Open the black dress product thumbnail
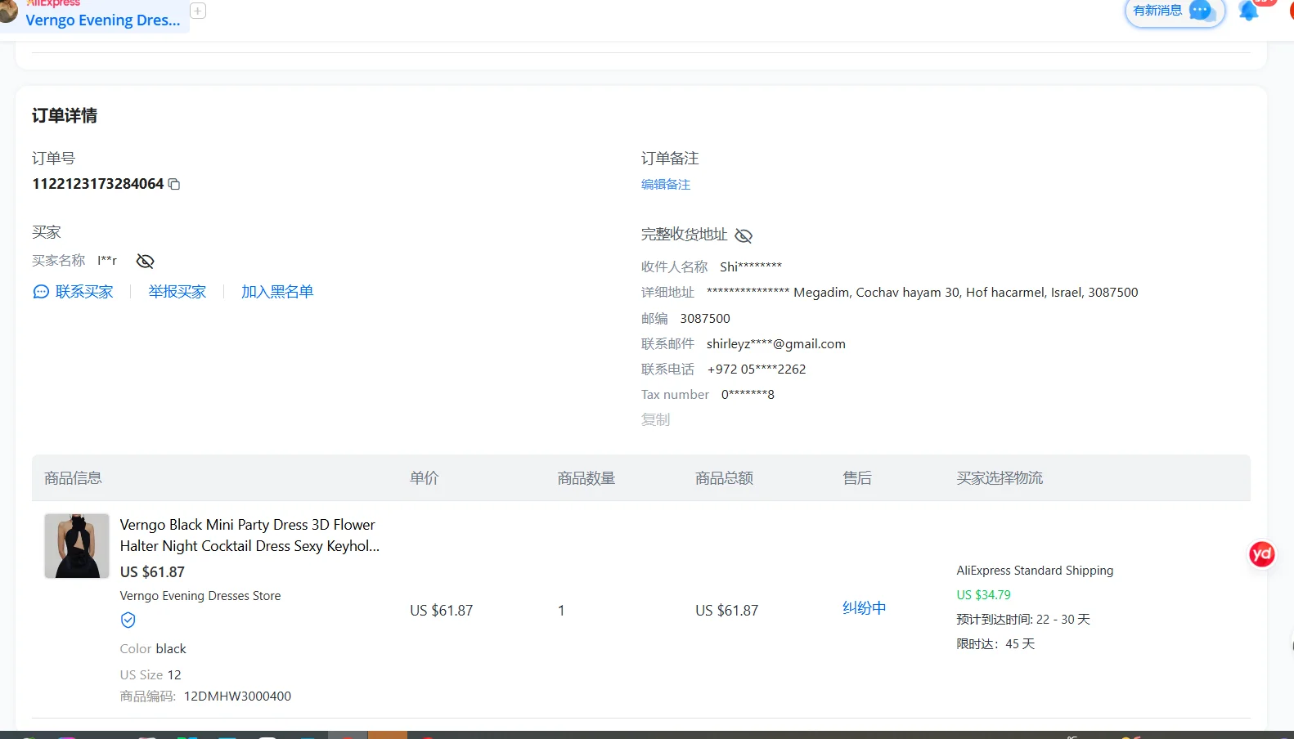1294x739 pixels. (x=77, y=546)
